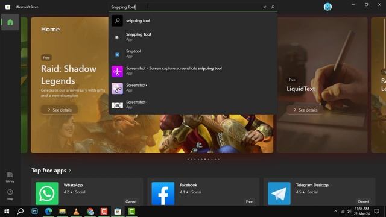Open Chrome from the taskbar
The image size is (386, 217).
tap(90, 212)
